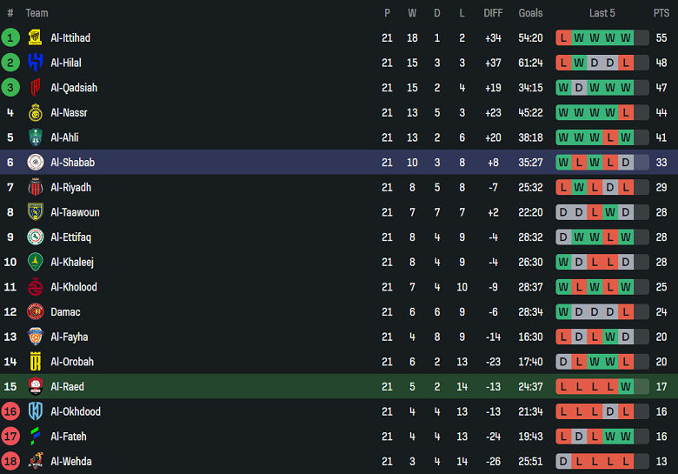
Task: Click the Al-Hilal club logo
Action: (36, 63)
